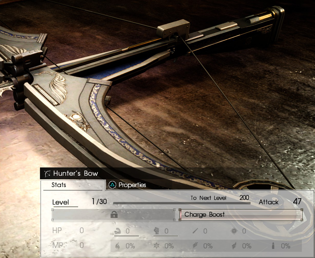Click the bullet shot resistance icon
The width and height of the screenshot is (315, 258).
[273, 246]
